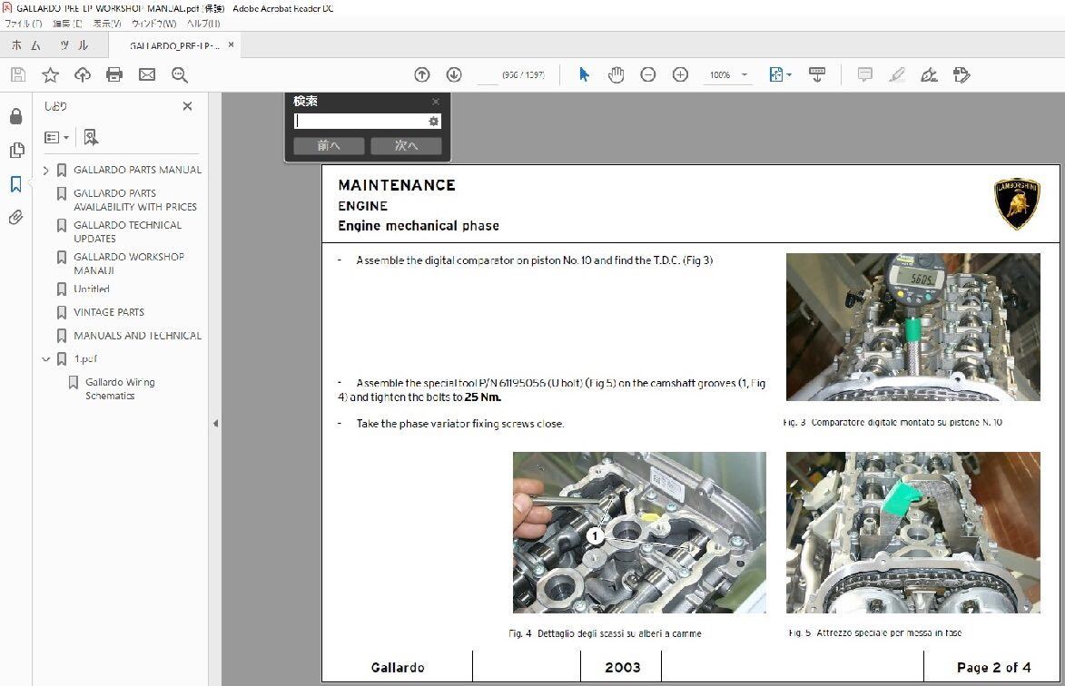Click the search (検索) text field

coord(360,122)
